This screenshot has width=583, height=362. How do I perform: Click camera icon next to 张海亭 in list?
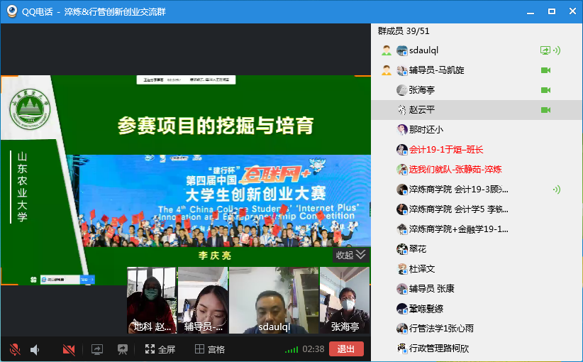[545, 90]
